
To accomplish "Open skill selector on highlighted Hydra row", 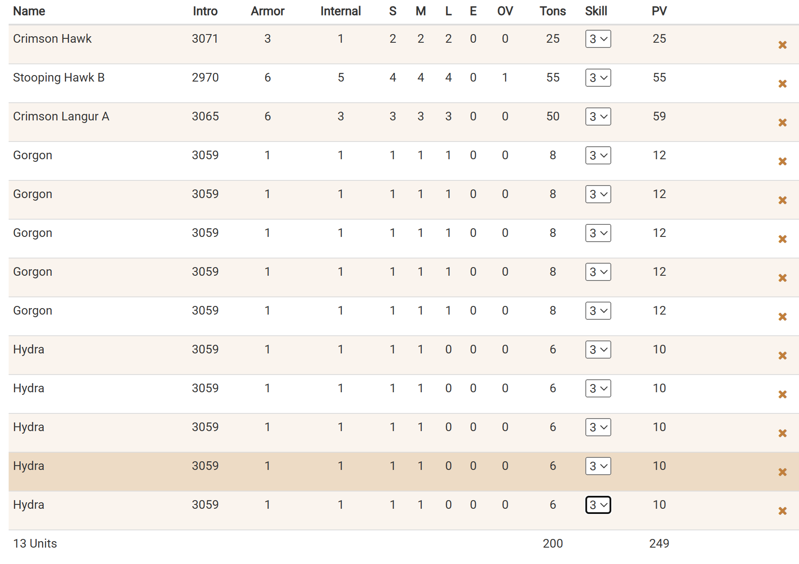I will pyautogui.click(x=598, y=466).
